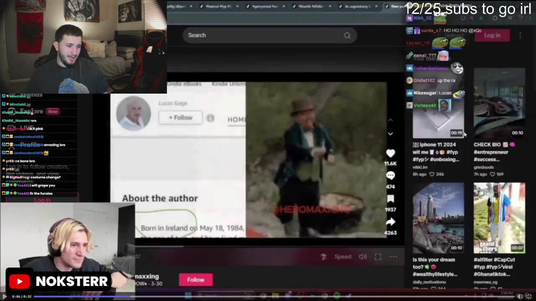536x301 pixels.
Task: Click the like count 246 under nikki.im
Action: (437, 174)
